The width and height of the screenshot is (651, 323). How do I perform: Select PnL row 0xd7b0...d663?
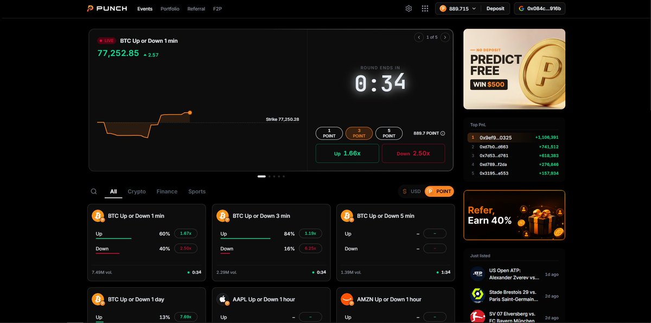coord(514,147)
